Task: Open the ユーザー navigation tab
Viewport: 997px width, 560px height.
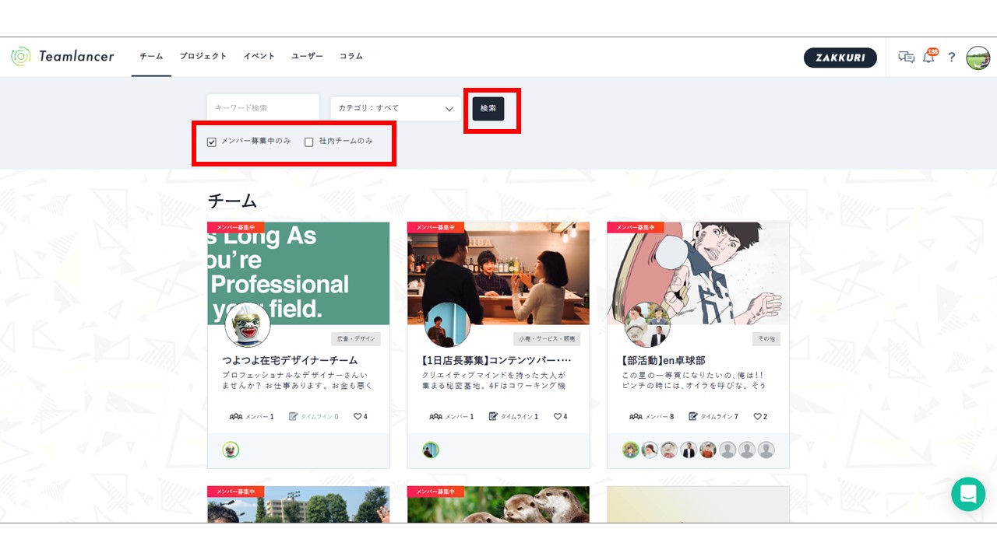Action: [x=307, y=57]
